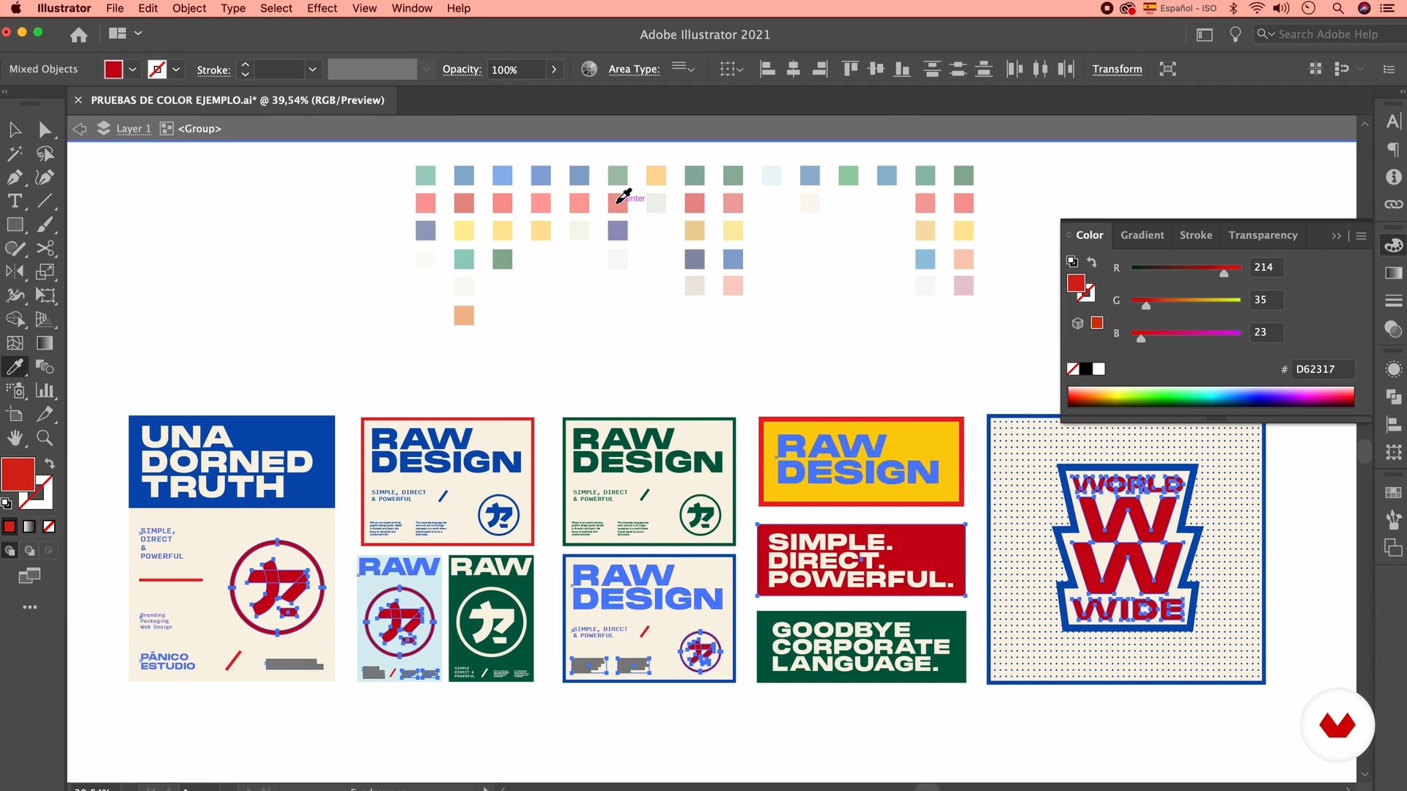Swap fill and stroke in toolbar
The image size is (1407, 791).
pos(49,463)
